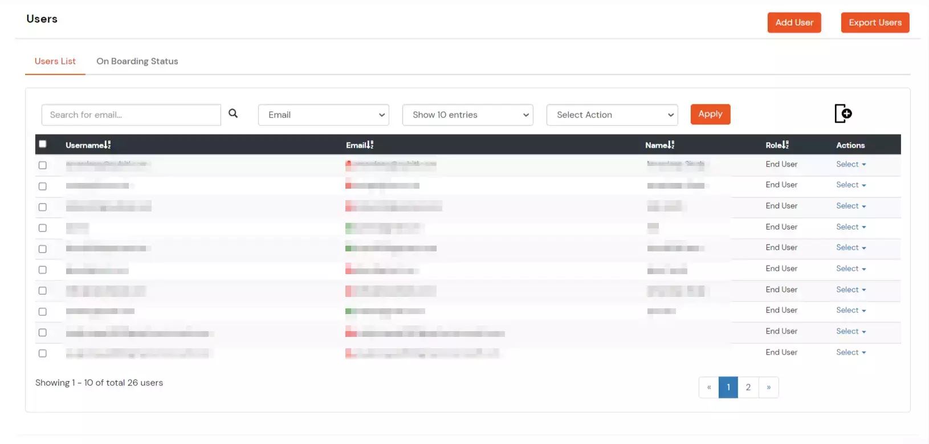
Task: Open Select actions for the second user row
Action: tap(851, 185)
